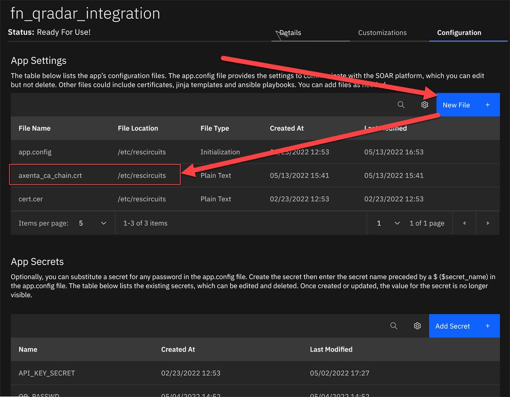Switch to the Details tab

(290, 32)
